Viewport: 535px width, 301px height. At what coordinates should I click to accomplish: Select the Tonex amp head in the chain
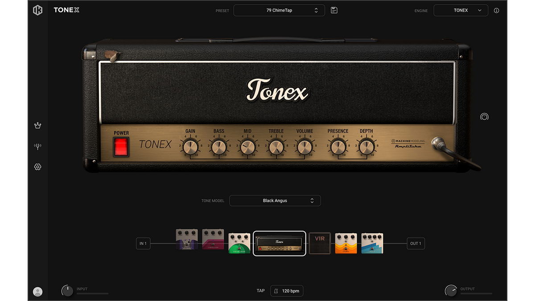point(280,243)
